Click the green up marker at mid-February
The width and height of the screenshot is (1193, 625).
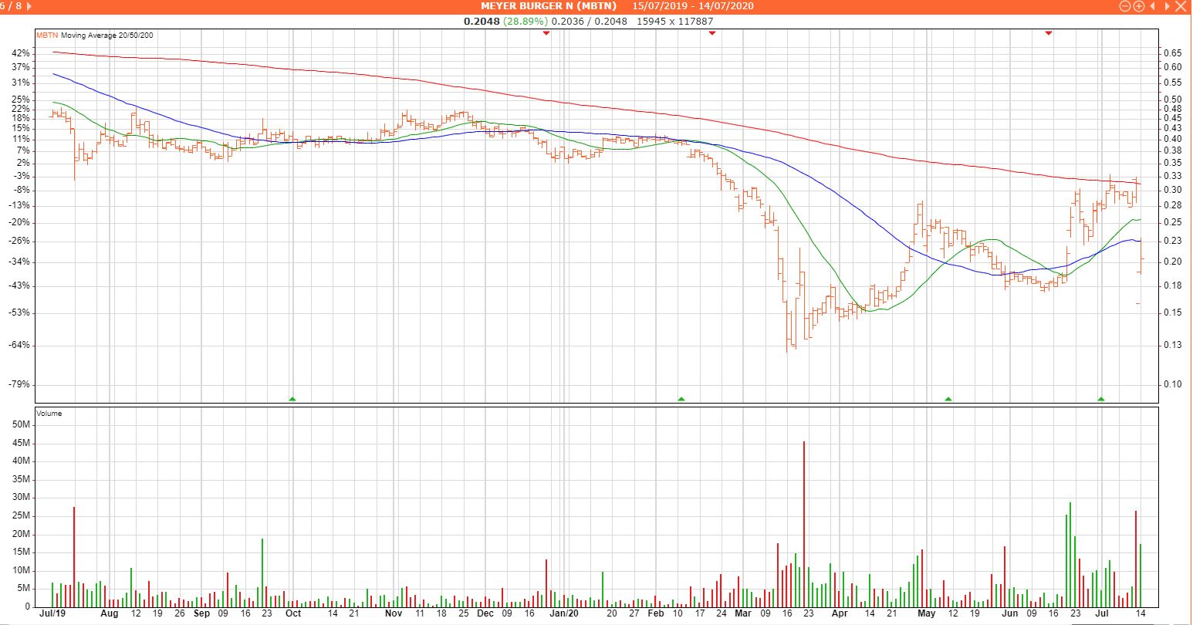[x=681, y=399]
